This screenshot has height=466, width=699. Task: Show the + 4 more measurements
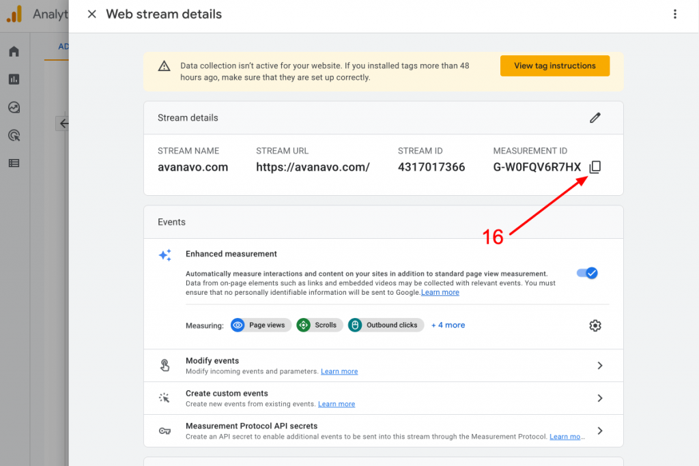[448, 325]
